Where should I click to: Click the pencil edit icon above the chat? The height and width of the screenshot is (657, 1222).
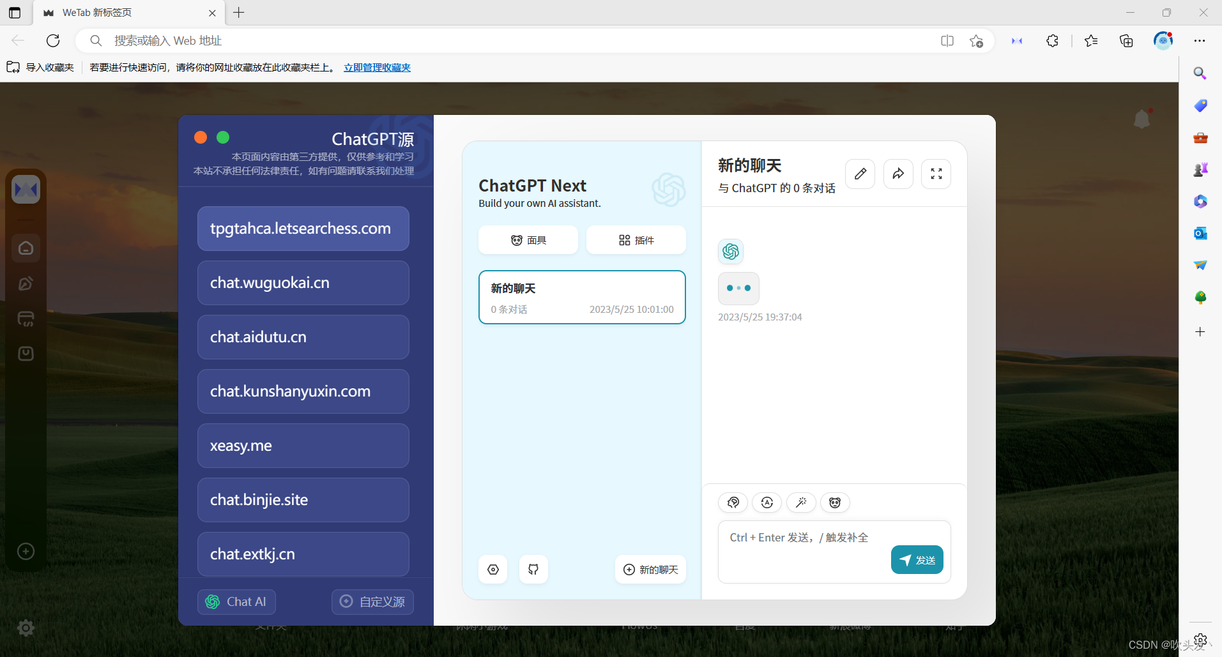pos(860,174)
